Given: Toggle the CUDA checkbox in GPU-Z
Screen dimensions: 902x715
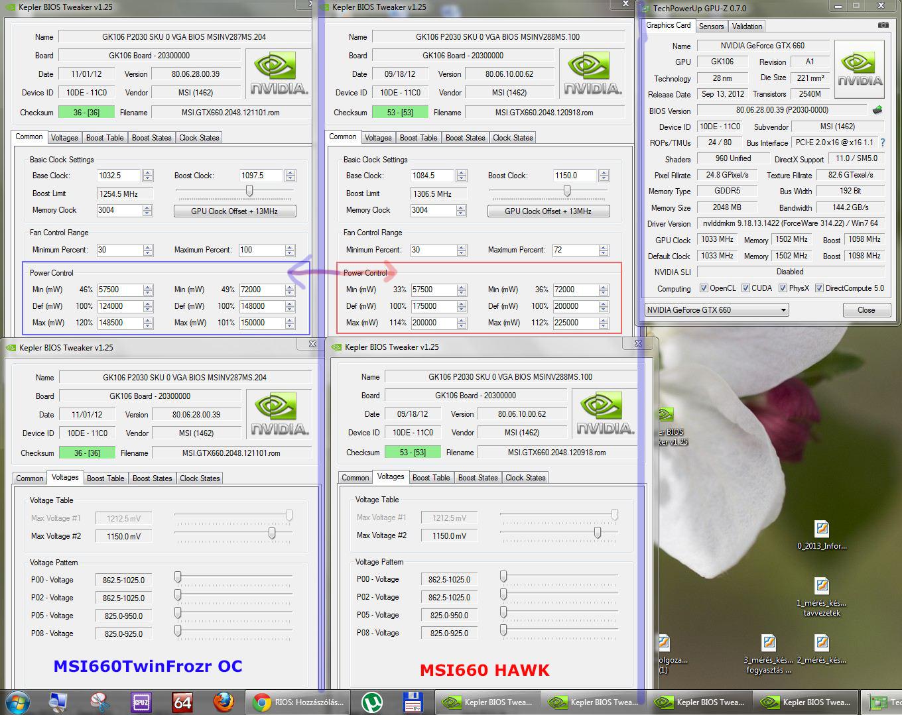Looking at the screenshot, I should [745, 288].
